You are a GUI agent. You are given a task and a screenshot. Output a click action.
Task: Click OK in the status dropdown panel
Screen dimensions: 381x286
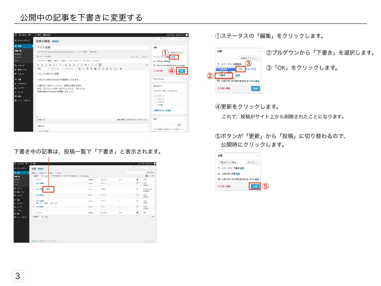[x=240, y=69]
